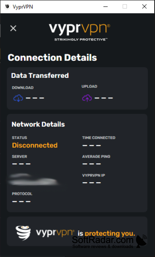Click the Network Details heading
Viewport: 155px width, 257px height.
(x=38, y=124)
